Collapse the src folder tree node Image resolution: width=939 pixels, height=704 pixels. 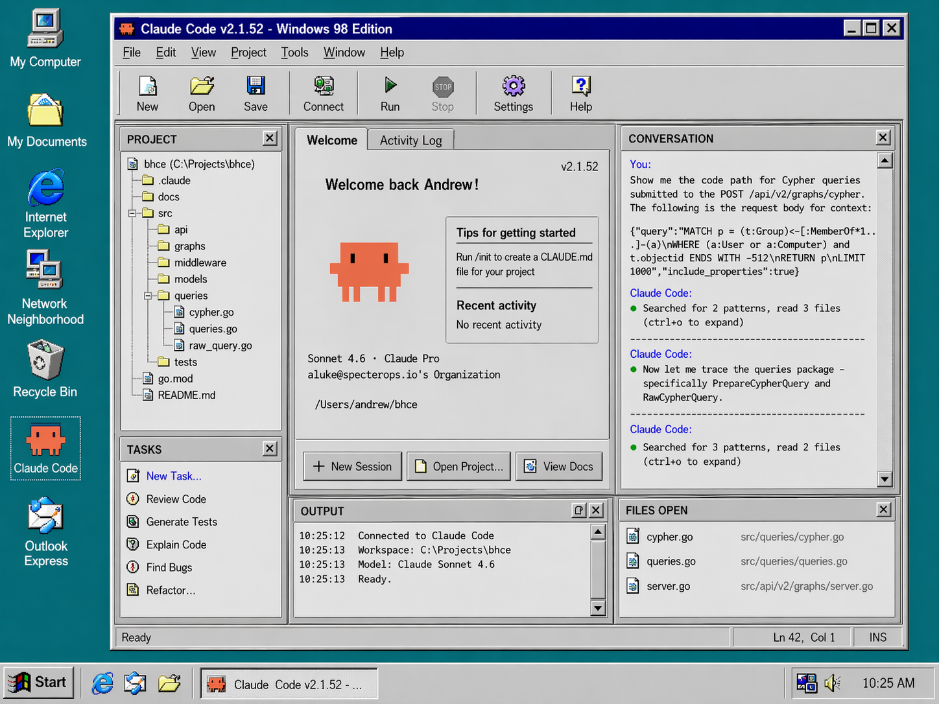(x=132, y=213)
